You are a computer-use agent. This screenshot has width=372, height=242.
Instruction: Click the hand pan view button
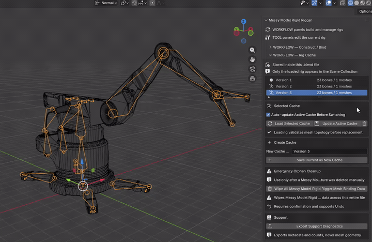coord(252,59)
